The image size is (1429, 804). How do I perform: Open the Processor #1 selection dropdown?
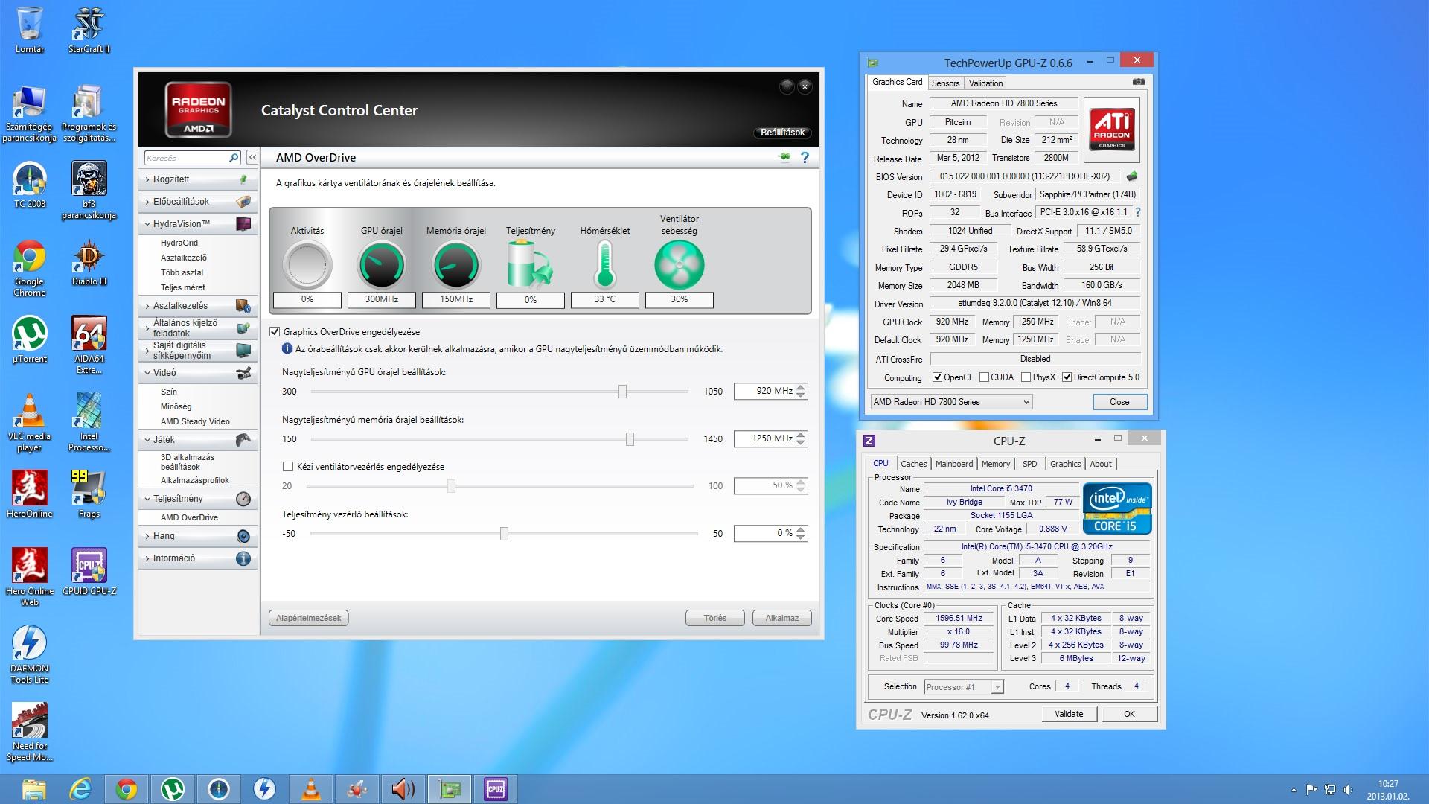coord(964,687)
